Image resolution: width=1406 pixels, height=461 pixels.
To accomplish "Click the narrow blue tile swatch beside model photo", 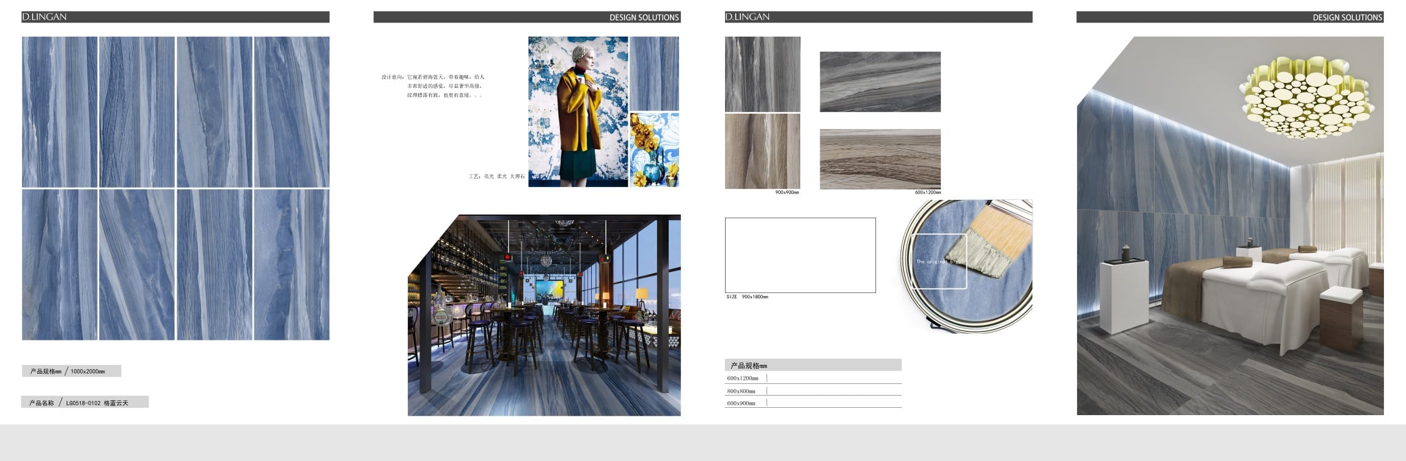I will 654,73.
